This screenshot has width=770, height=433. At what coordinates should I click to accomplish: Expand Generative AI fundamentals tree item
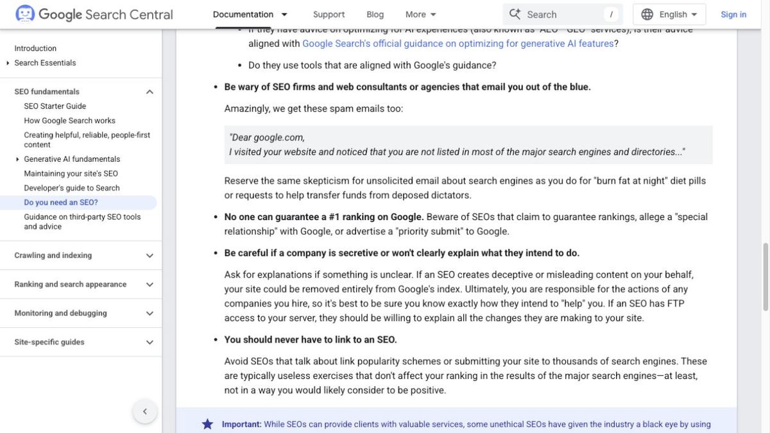coord(17,159)
